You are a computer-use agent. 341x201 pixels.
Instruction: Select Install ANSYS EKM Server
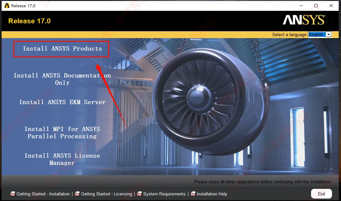click(63, 102)
